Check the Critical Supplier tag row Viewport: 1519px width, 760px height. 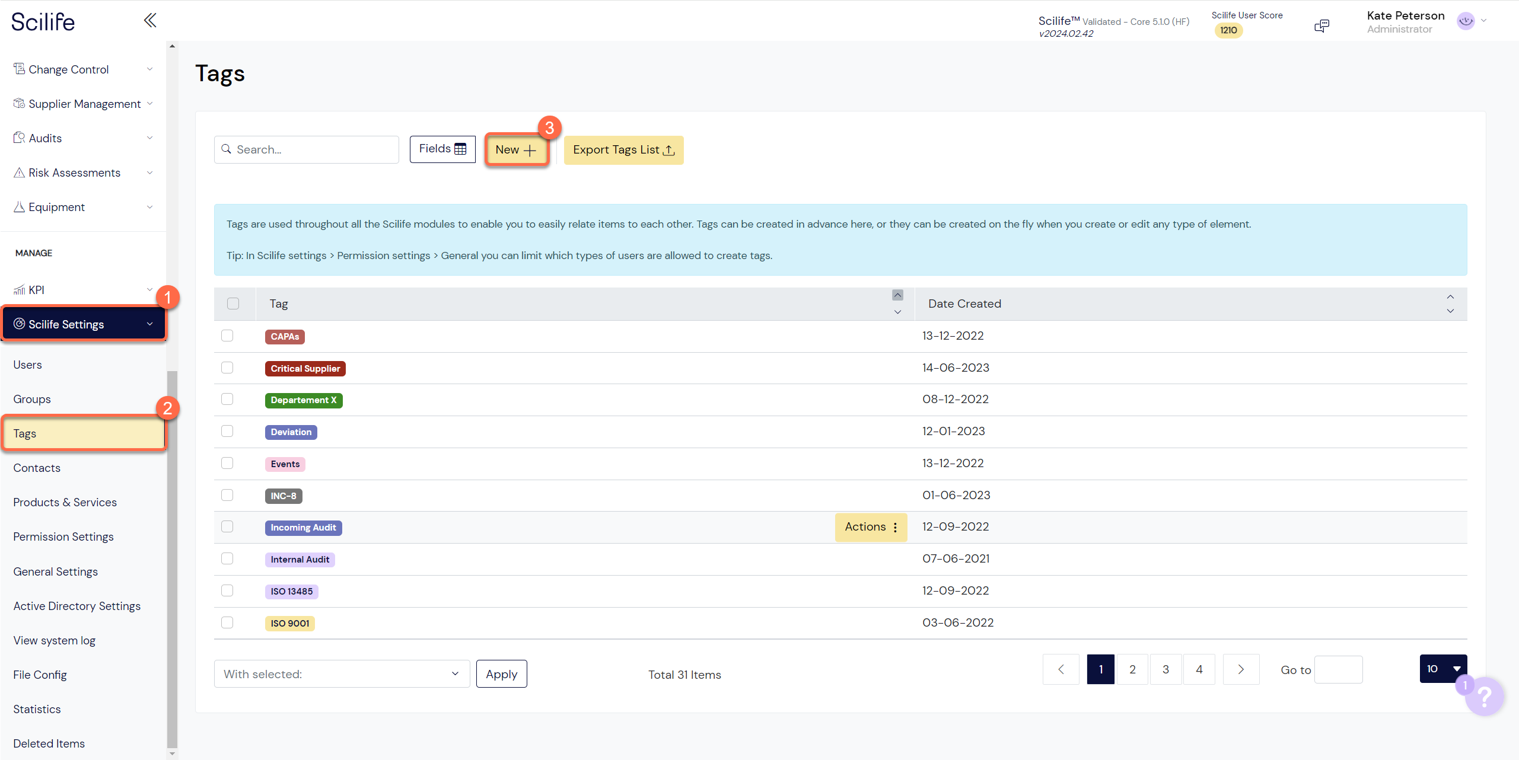point(227,368)
